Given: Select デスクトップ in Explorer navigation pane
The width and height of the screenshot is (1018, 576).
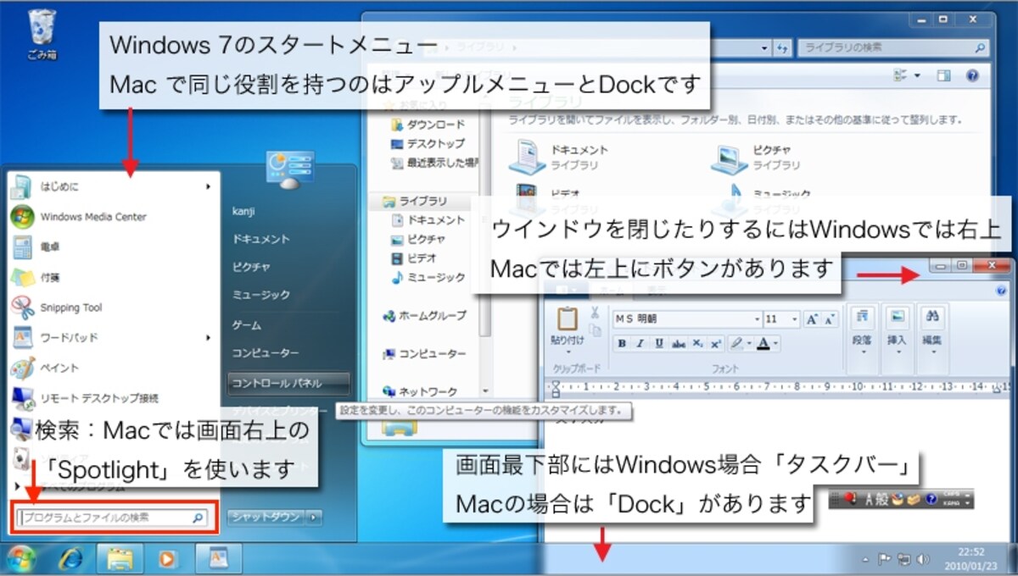Looking at the screenshot, I should point(428,143).
